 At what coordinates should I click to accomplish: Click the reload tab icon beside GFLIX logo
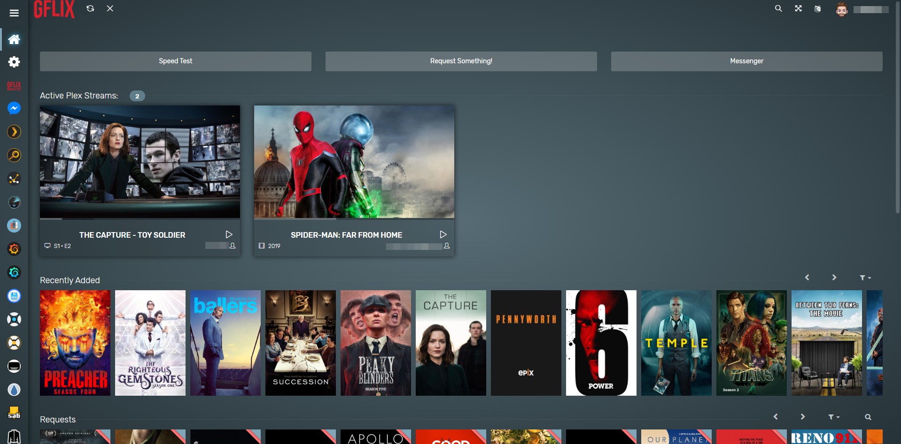[x=90, y=8]
